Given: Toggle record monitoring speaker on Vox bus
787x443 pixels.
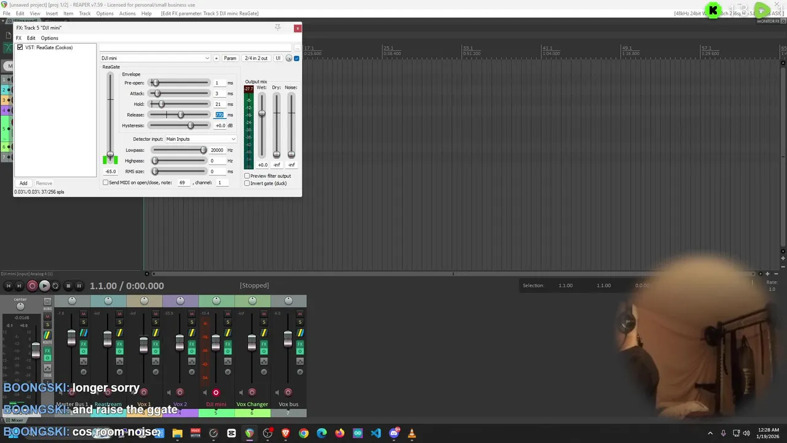Looking at the screenshot, I should point(277,392).
